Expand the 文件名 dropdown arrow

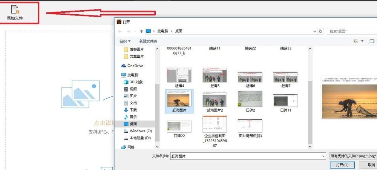pos(323,156)
